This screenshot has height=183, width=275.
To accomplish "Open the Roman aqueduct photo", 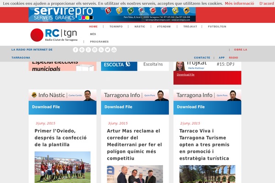I will pyautogui.click(x=207, y=174).
